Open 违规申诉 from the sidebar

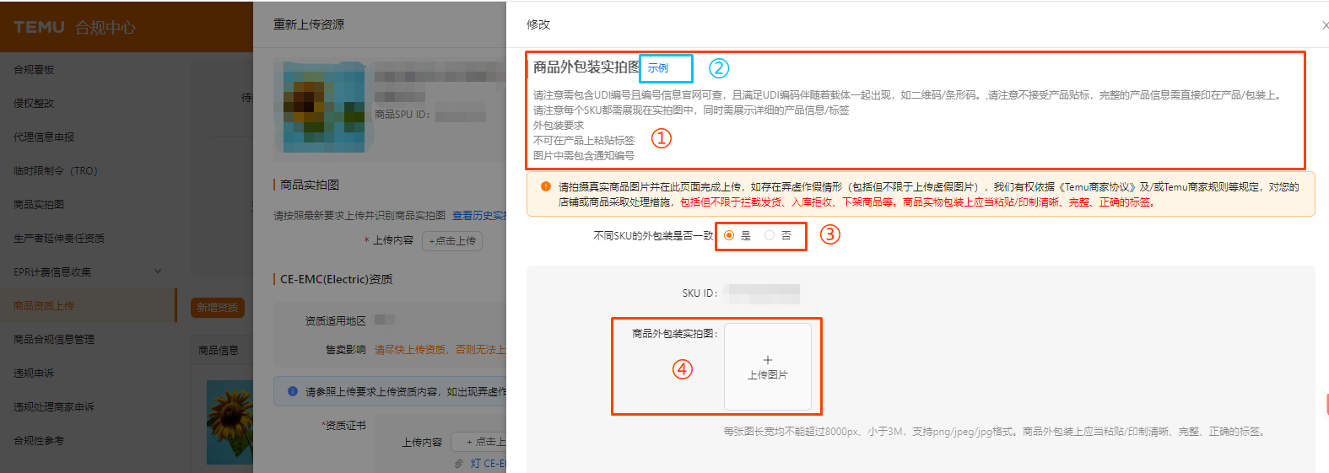34,374
